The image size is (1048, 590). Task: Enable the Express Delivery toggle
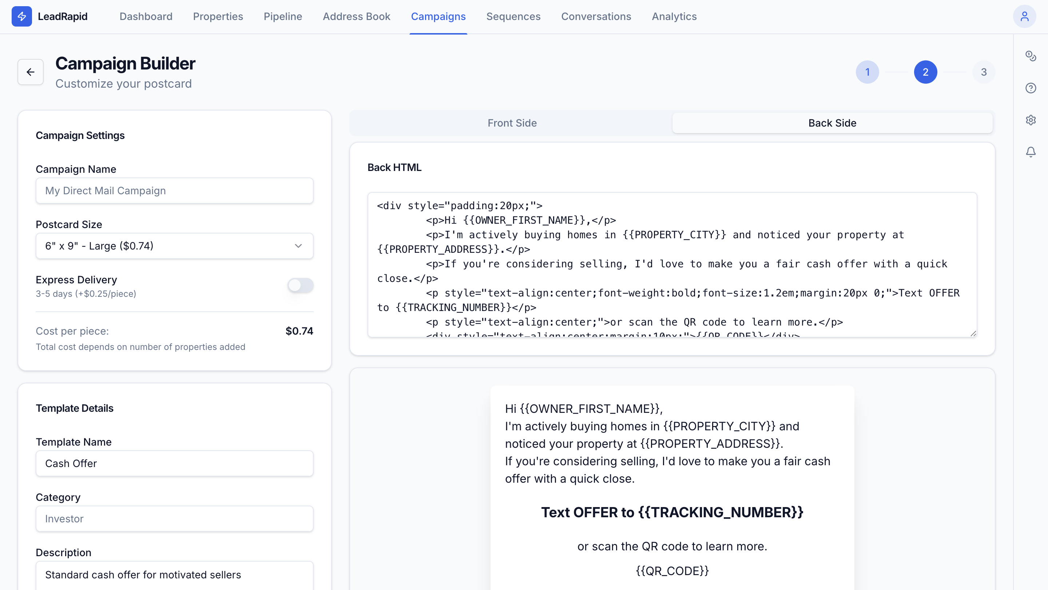(300, 286)
